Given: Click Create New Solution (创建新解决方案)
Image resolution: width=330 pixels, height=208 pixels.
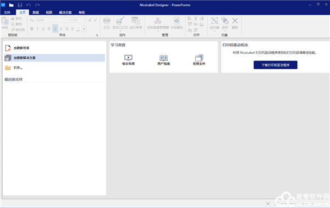Looking at the screenshot, I should coord(54,58).
